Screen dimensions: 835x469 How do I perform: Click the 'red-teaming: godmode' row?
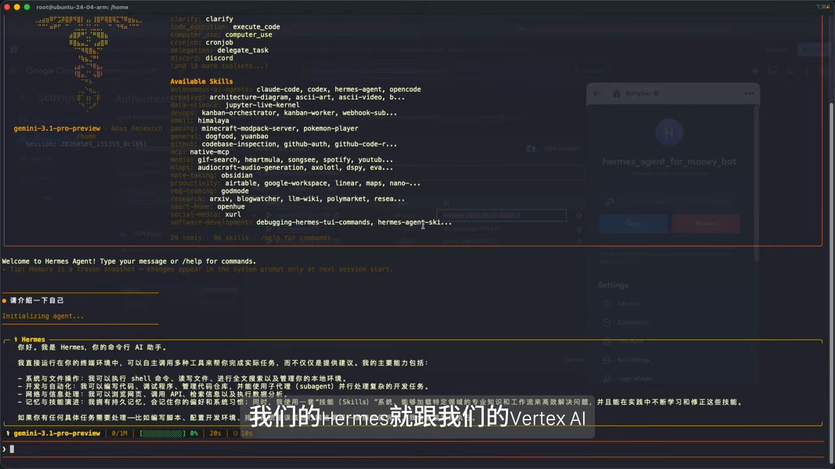[x=209, y=191]
